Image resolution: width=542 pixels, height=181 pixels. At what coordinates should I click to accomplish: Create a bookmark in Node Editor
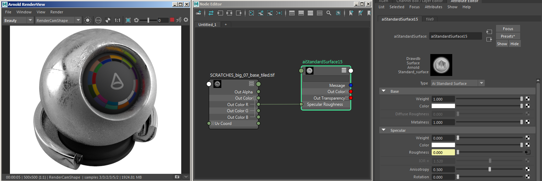[351, 13]
